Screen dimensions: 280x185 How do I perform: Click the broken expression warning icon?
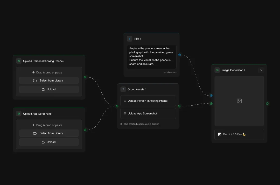coord(121,124)
